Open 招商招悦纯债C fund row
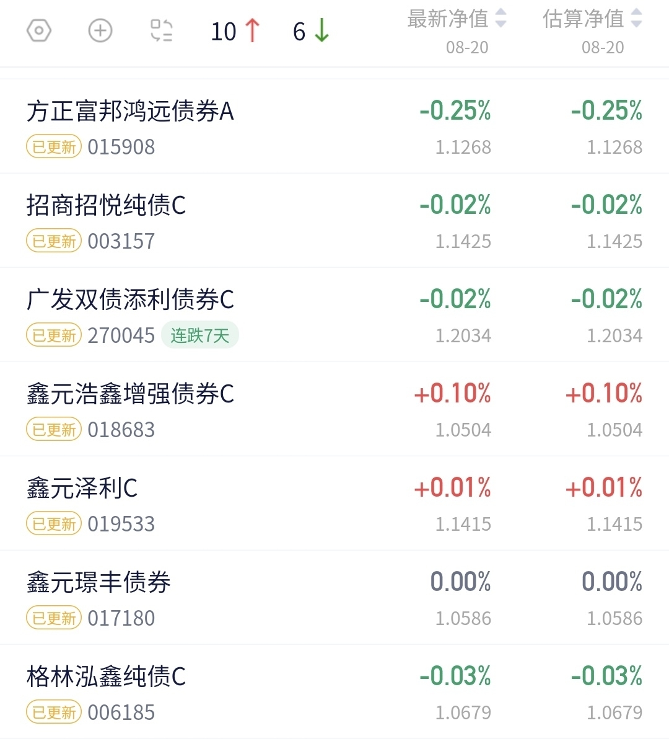This screenshot has height=741, width=669. 334,221
